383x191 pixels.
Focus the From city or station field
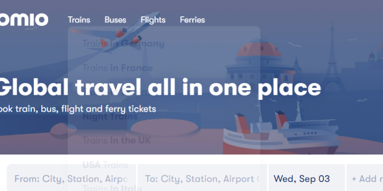[71, 179]
